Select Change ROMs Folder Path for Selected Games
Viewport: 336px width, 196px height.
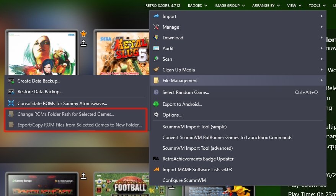[x=76, y=114]
